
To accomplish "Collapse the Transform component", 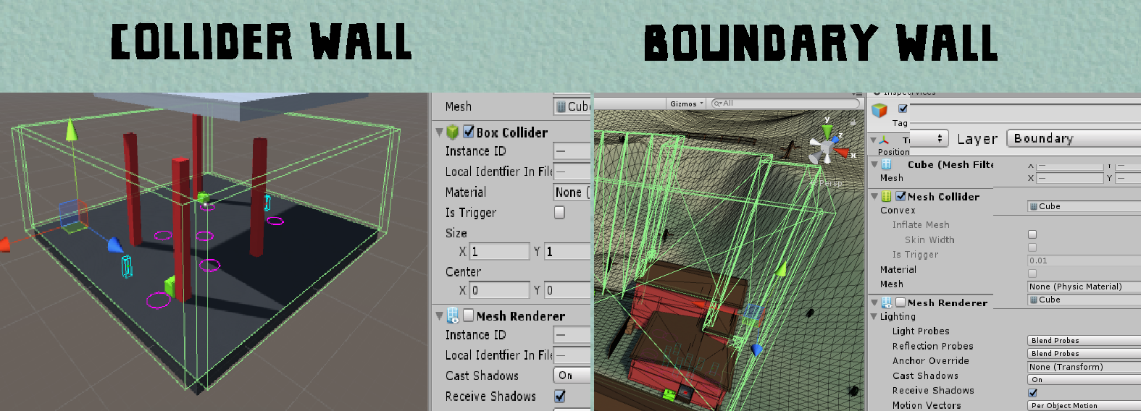I will (874, 139).
